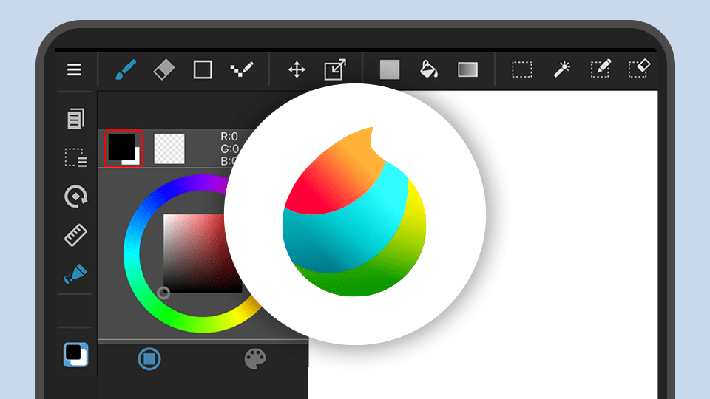Choose the rectangular selection tool

click(x=522, y=70)
